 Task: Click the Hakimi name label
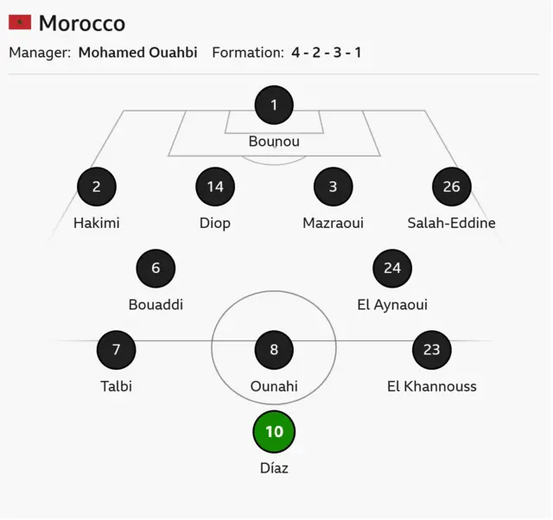(x=97, y=223)
